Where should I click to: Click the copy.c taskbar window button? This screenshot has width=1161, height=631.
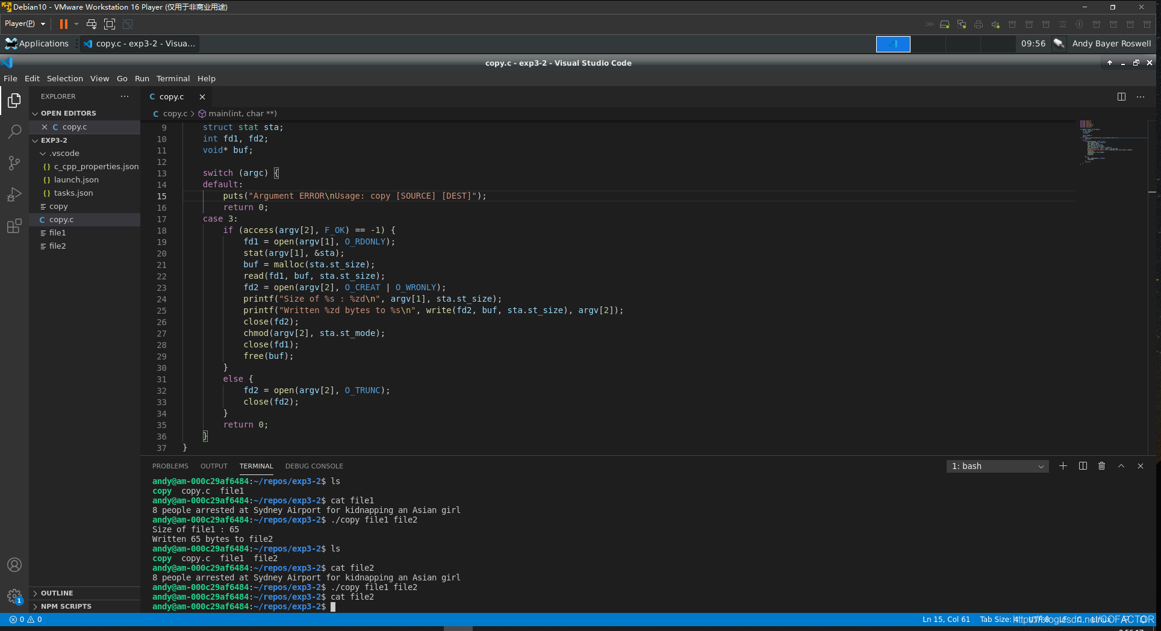click(139, 43)
